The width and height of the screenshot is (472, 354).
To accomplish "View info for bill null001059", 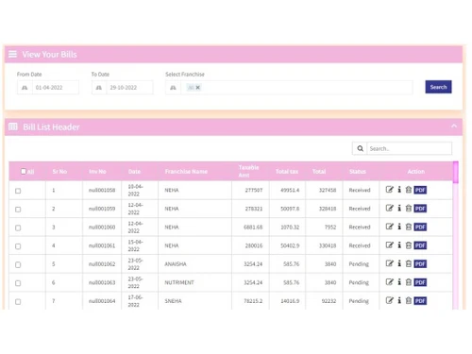I will [x=399, y=208].
